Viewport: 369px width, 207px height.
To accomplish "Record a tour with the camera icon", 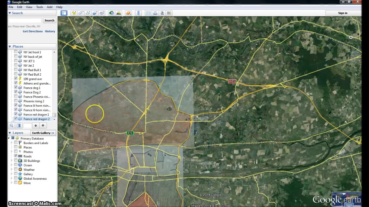I will point(102,13).
